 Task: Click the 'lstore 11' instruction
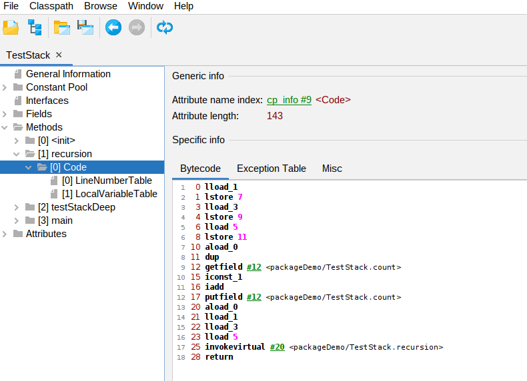coord(226,237)
